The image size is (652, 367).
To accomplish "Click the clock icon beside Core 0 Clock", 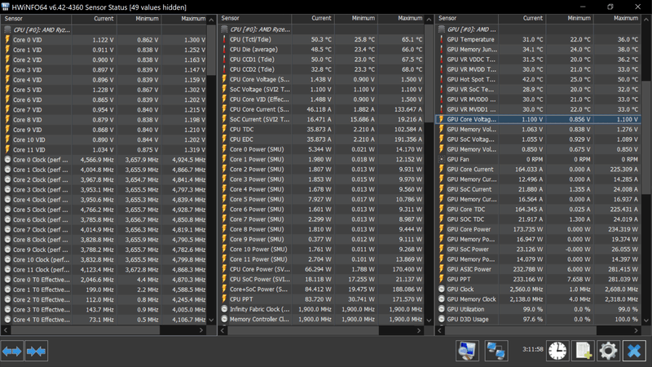I will pyautogui.click(x=7, y=159).
